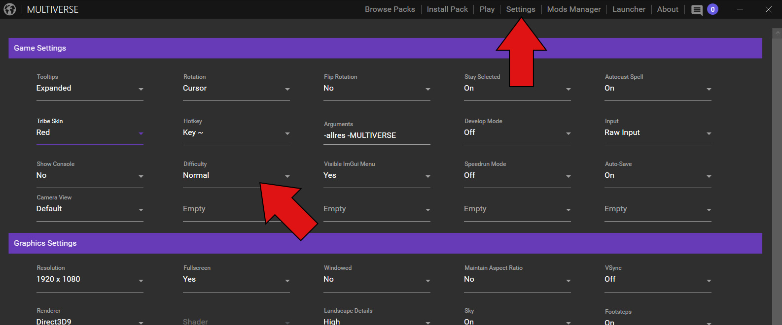Go to the Install Pack tab
The image size is (782, 325).
[x=447, y=9]
